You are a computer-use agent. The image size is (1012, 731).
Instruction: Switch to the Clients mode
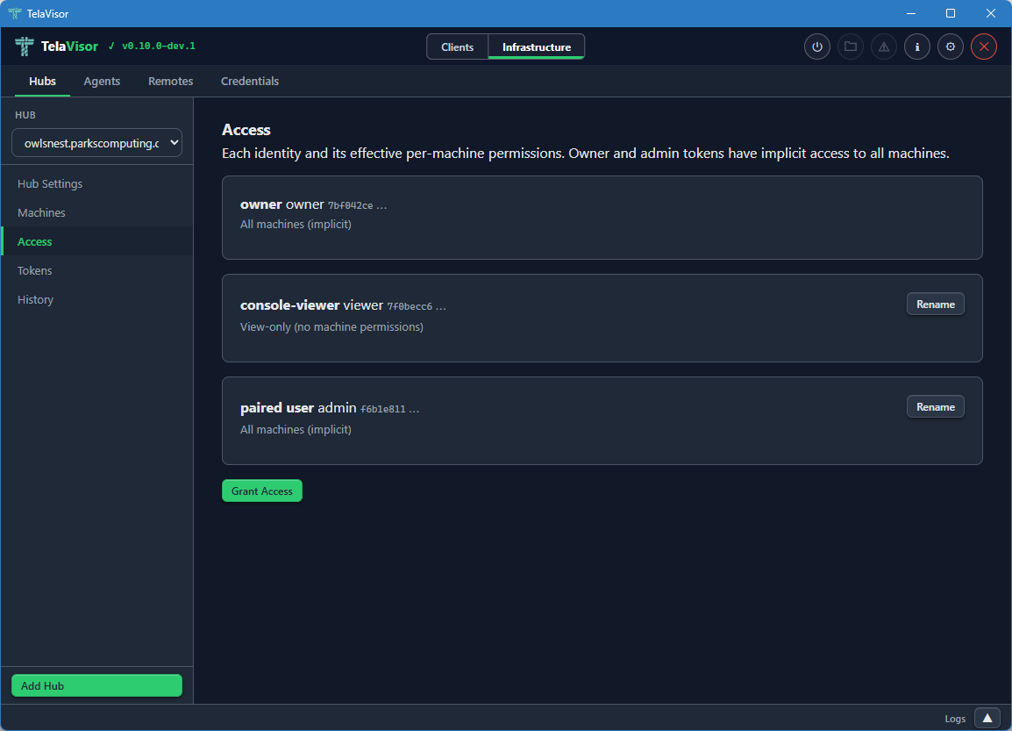click(457, 47)
